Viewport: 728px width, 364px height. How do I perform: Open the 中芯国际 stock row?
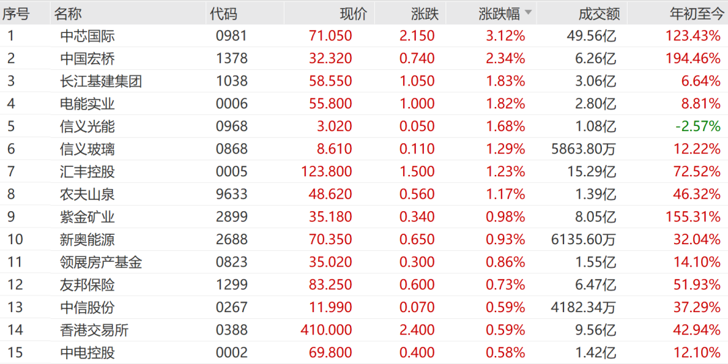[x=88, y=36]
